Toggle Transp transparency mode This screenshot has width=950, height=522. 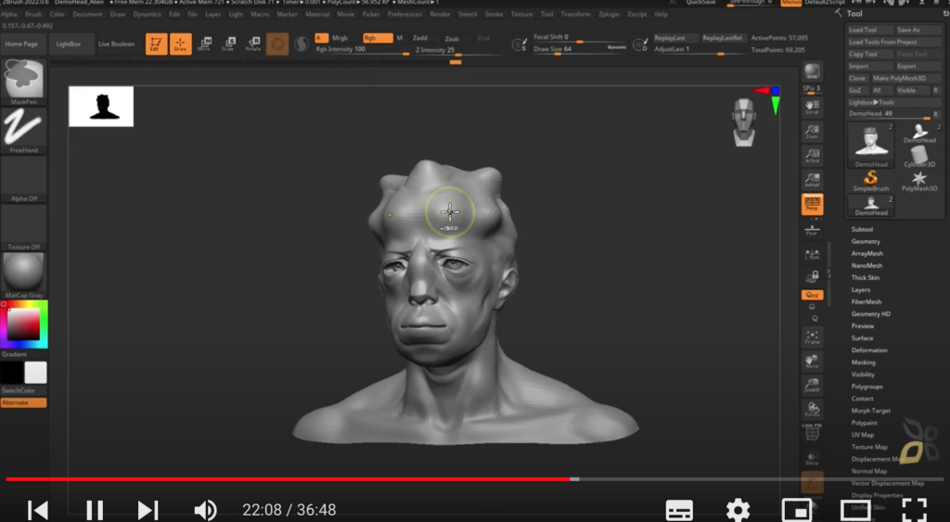point(812,458)
